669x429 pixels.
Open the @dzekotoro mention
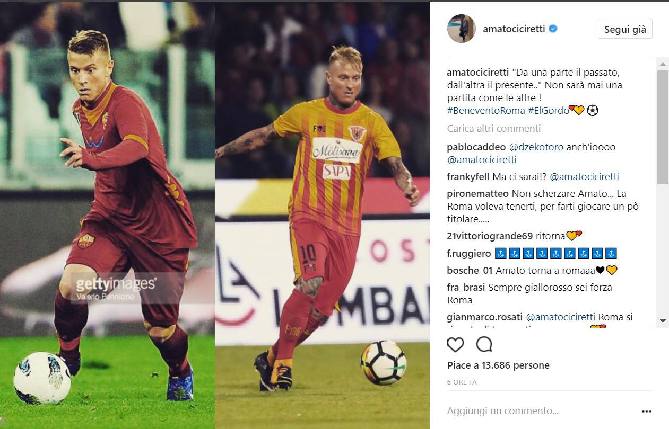[536, 147]
